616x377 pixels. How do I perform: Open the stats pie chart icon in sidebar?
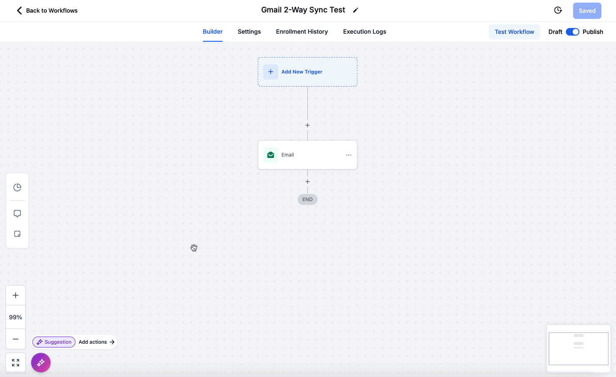coord(17,187)
